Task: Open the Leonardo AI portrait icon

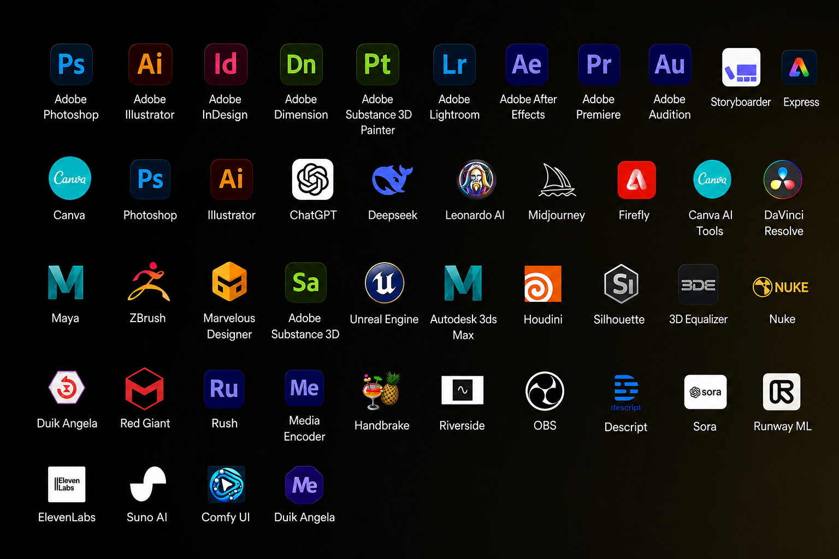Action: (476, 179)
